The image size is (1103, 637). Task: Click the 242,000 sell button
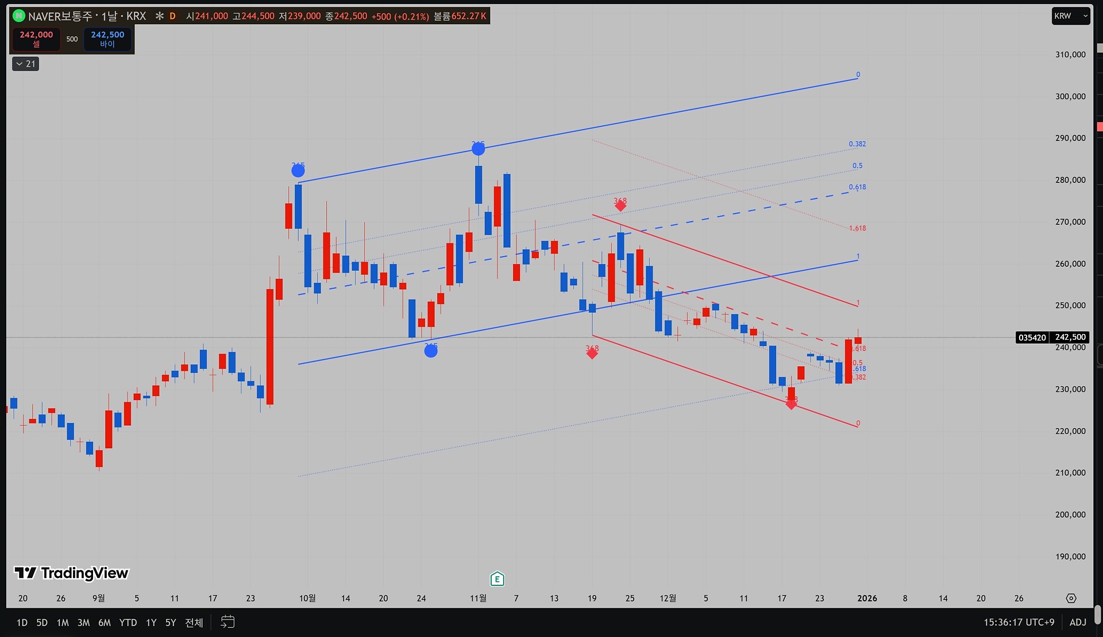(x=36, y=39)
